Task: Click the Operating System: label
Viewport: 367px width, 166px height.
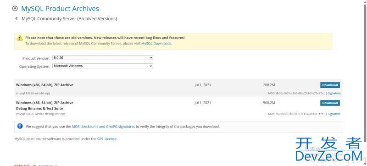Action: coord(35,66)
